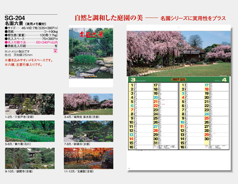The height and width of the screenshot is (184, 238).
Task: Click the product code SG-204
Action: [15, 18]
